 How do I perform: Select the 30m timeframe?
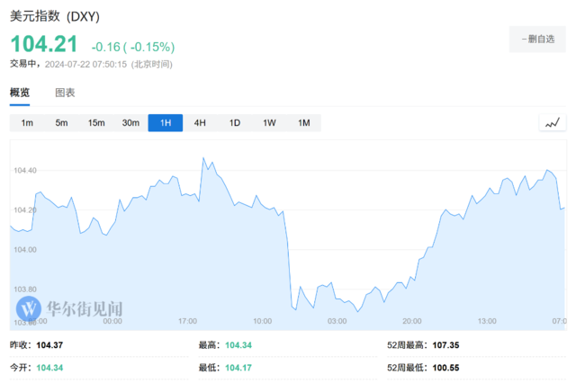click(130, 123)
